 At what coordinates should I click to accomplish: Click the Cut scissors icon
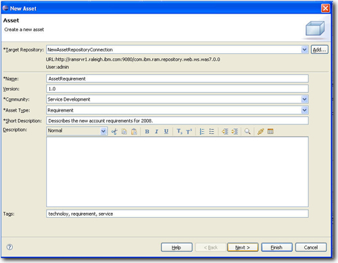114,131
